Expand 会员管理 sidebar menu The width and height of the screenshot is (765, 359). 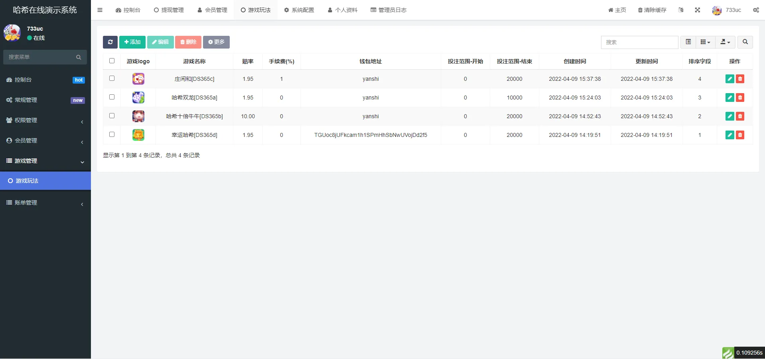(45, 140)
